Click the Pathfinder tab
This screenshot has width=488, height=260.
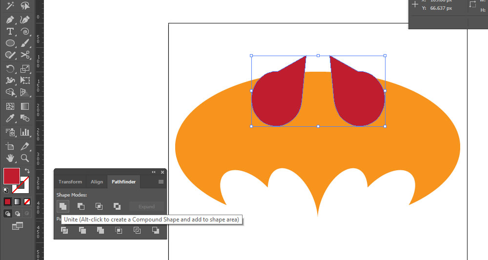[123, 181]
